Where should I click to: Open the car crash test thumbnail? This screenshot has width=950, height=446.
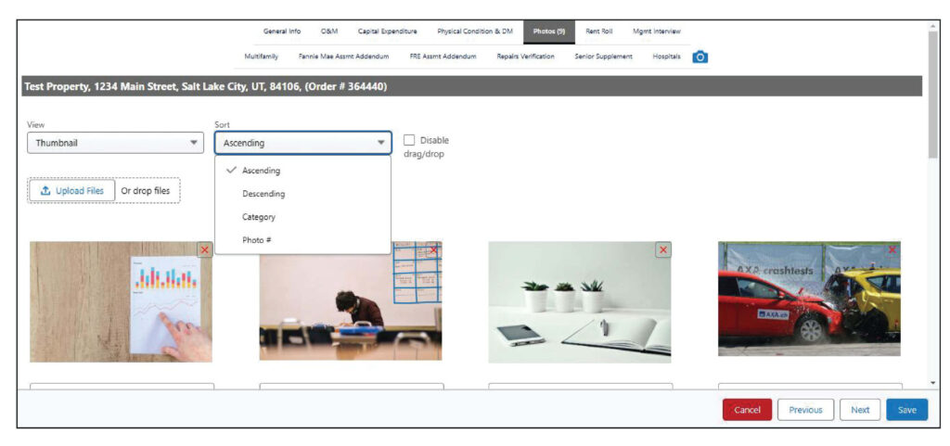809,299
